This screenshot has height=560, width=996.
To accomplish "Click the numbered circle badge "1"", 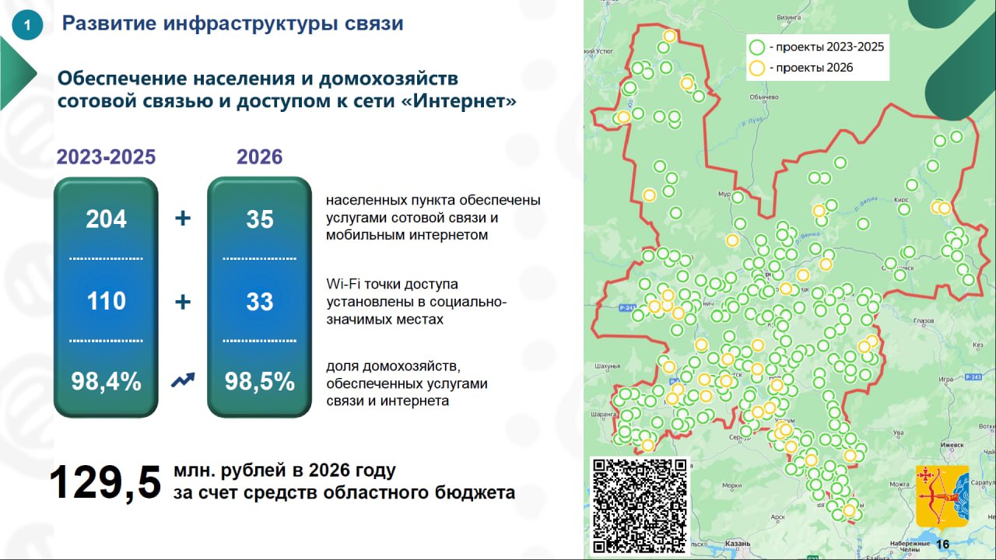I will pyautogui.click(x=28, y=26).
